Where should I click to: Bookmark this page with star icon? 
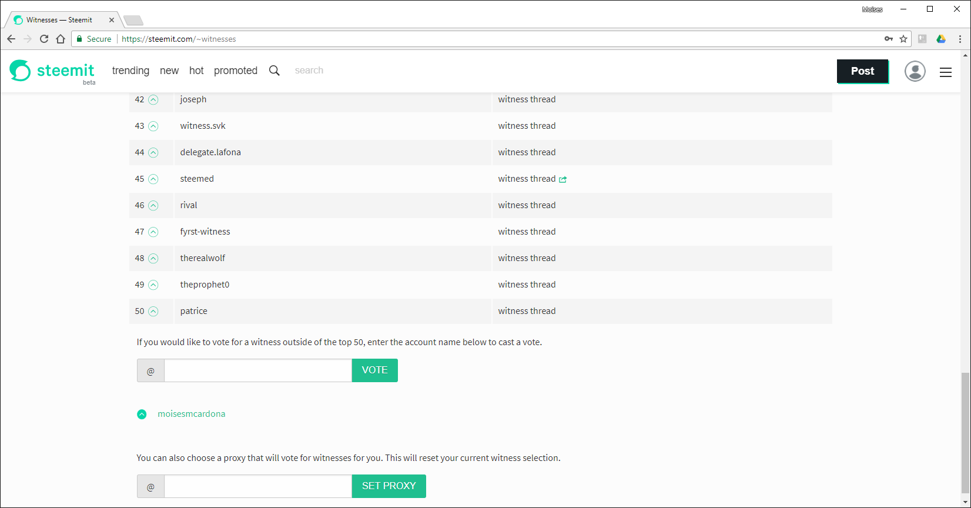[903, 39]
